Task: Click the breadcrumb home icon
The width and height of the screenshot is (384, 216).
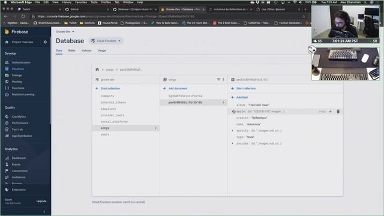Action: [x=97, y=70]
